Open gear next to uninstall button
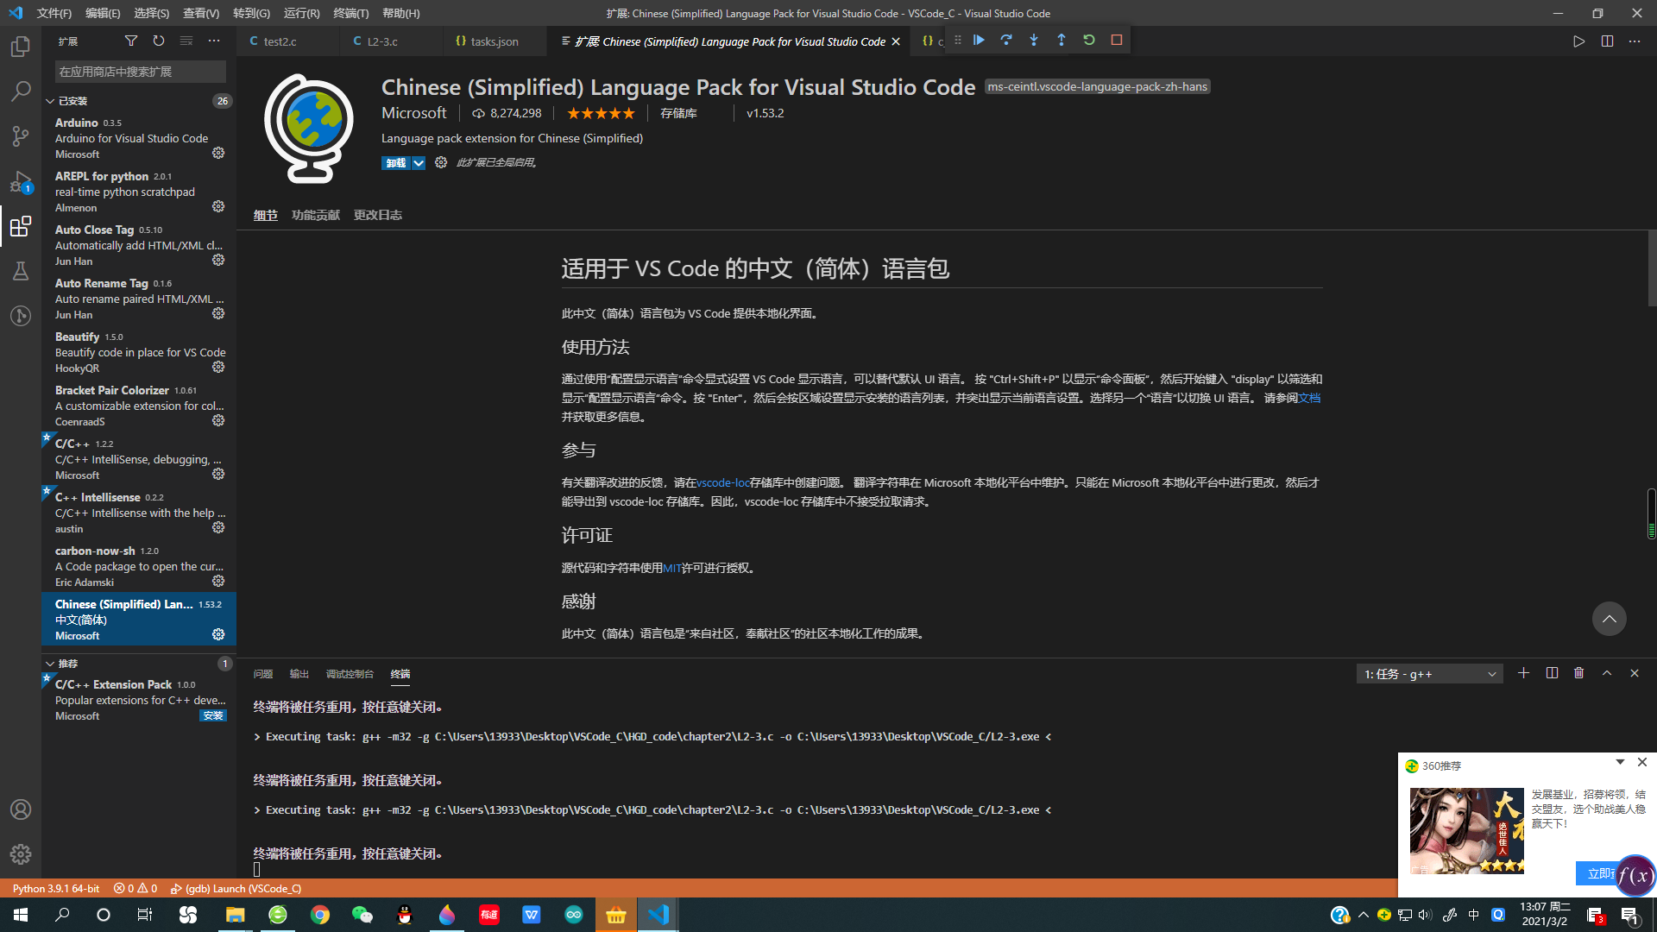Viewport: 1657px width, 932px height. [x=441, y=162]
